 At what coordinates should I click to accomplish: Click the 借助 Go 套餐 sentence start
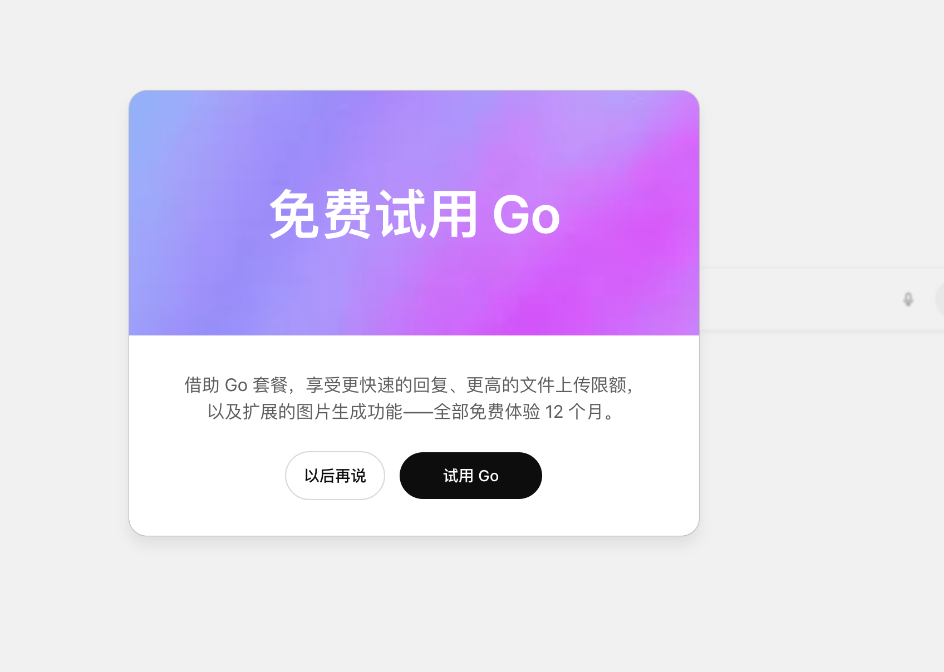pos(236,385)
